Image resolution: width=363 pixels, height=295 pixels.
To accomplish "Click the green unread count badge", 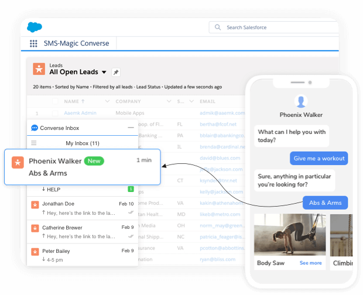I will [x=131, y=189].
